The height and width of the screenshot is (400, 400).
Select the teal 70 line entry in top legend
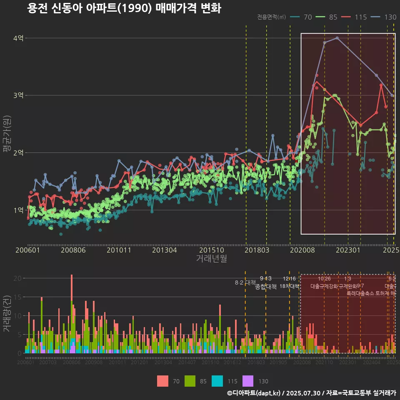point(301,17)
